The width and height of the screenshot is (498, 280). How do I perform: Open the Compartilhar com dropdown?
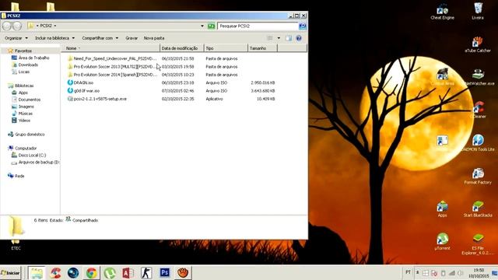click(100, 38)
